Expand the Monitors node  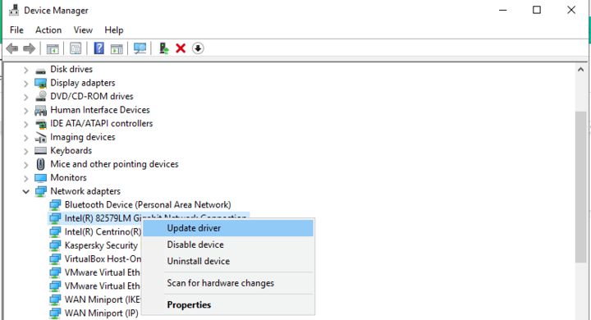[x=25, y=178]
